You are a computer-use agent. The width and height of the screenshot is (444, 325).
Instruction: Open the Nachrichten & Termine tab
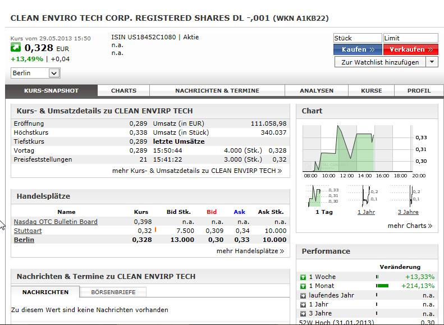tap(217, 90)
